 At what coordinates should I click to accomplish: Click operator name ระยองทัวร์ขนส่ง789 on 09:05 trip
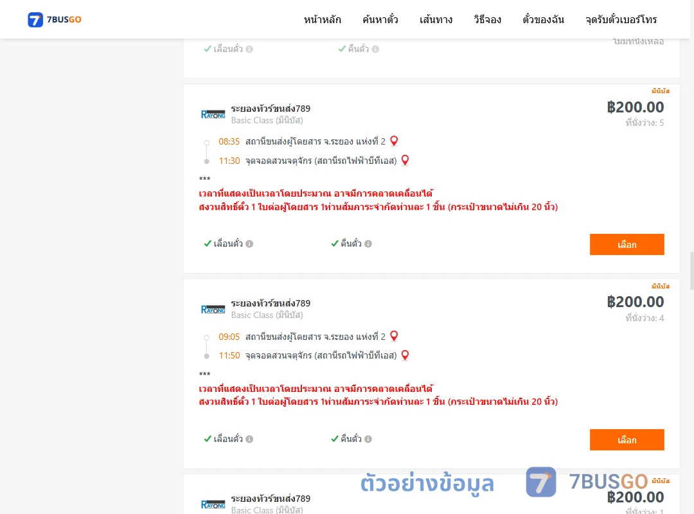coord(271,303)
